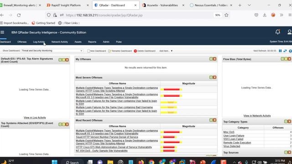Viewport: 292px width, 164px height.
Task: Detach the Most Recent Offenses panel
Action: pos(211,120)
